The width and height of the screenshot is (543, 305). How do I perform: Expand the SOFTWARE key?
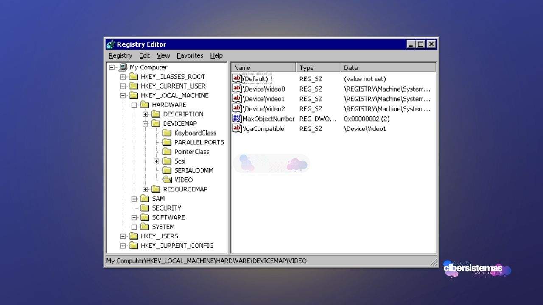click(134, 217)
